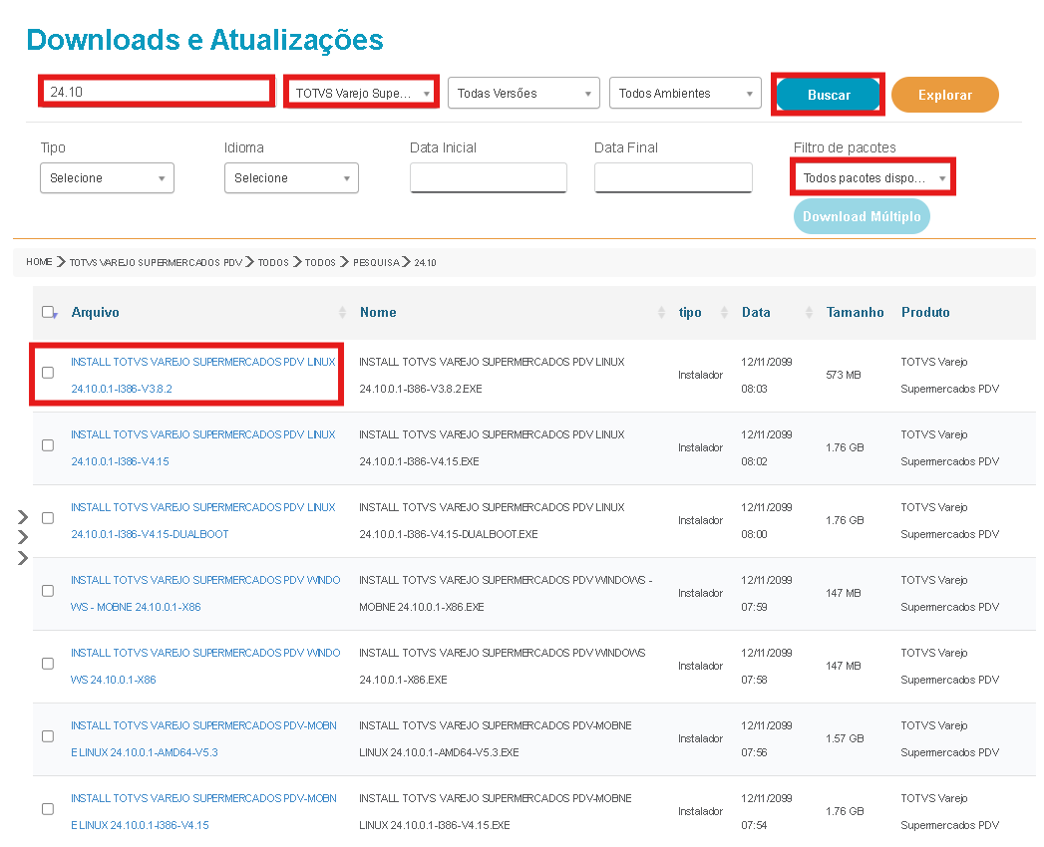Screen dimensions: 1044x847
Task: Click the search field containing 24.10
Action: click(x=157, y=92)
